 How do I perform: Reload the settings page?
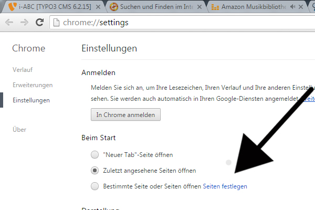pyautogui.click(x=39, y=23)
